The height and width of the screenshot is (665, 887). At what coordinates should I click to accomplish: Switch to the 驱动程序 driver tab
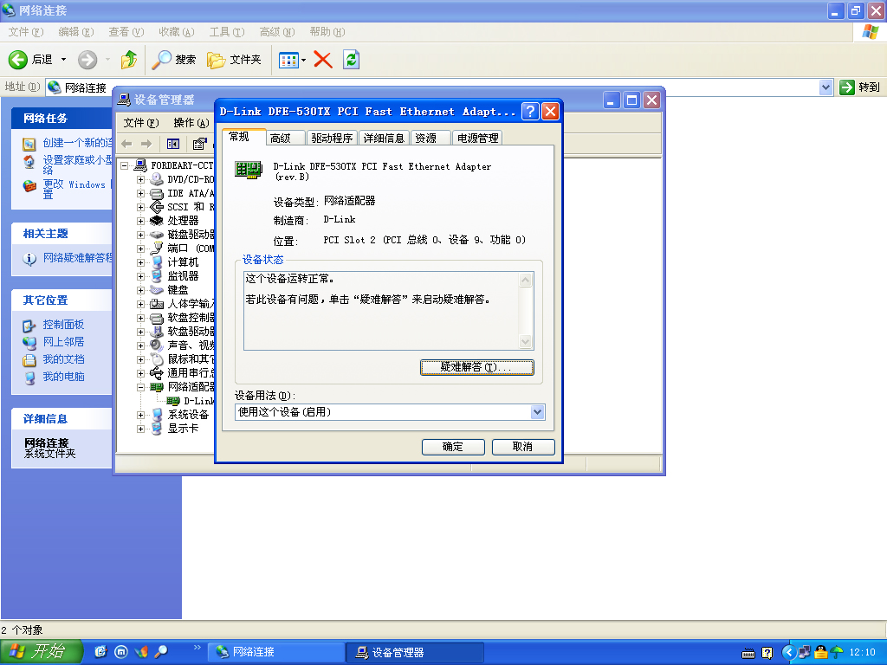point(332,138)
